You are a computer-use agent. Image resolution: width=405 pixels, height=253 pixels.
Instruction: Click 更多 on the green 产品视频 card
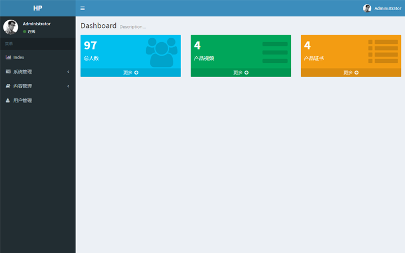point(241,73)
